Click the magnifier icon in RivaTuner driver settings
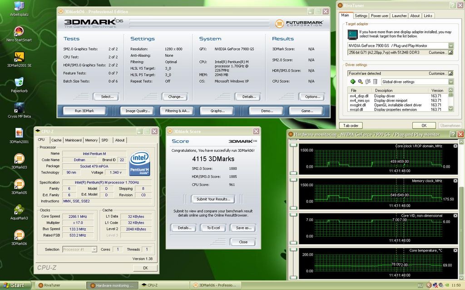The image size is (465, 290). click(x=360, y=82)
